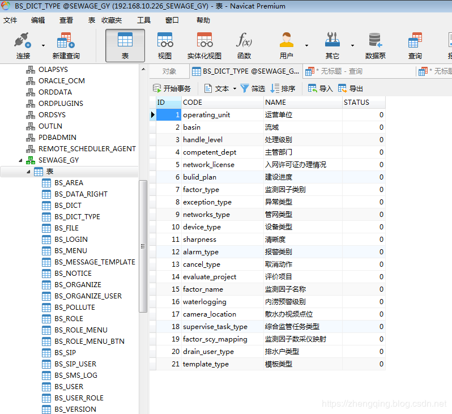This screenshot has height=414, width=452.
Task: Click STATUS cell of template_type row
Action: [364, 364]
